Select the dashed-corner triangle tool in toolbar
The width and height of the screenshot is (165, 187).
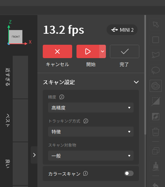156,101
